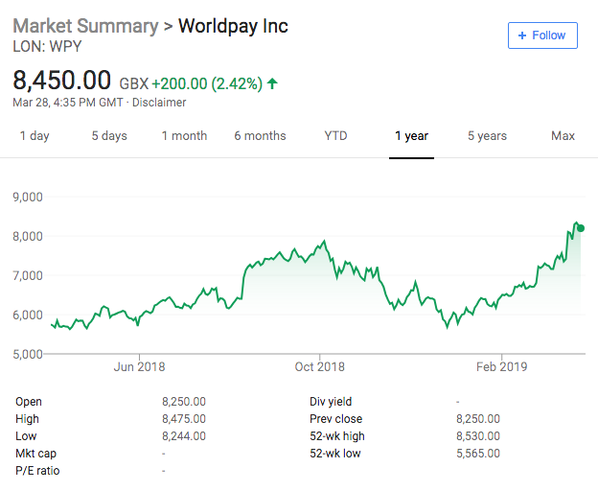This screenshot has width=598, height=491.
Task: Click the 5,000 y-axis label
Action: pos(28,354)
